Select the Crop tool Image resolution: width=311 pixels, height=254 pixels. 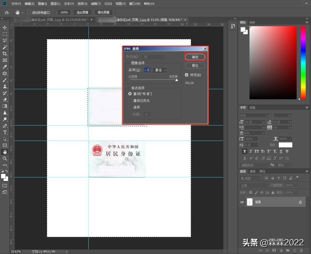tap(5, 54)
